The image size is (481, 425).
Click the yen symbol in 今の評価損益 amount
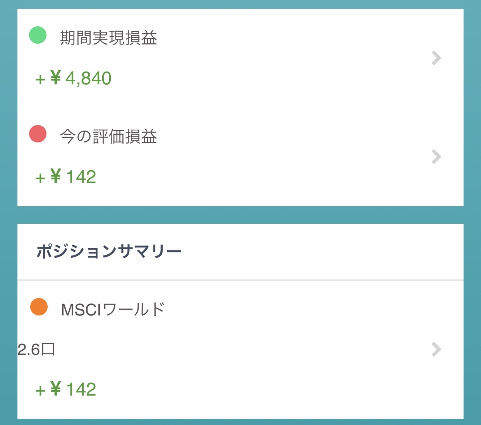click(56, 177)
